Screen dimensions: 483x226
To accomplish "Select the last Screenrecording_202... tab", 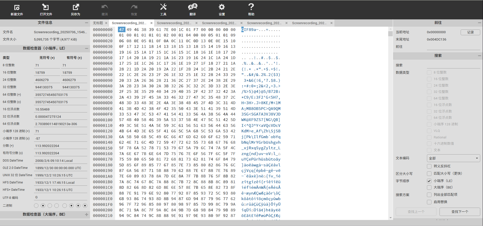I will [x=309, y=23].
